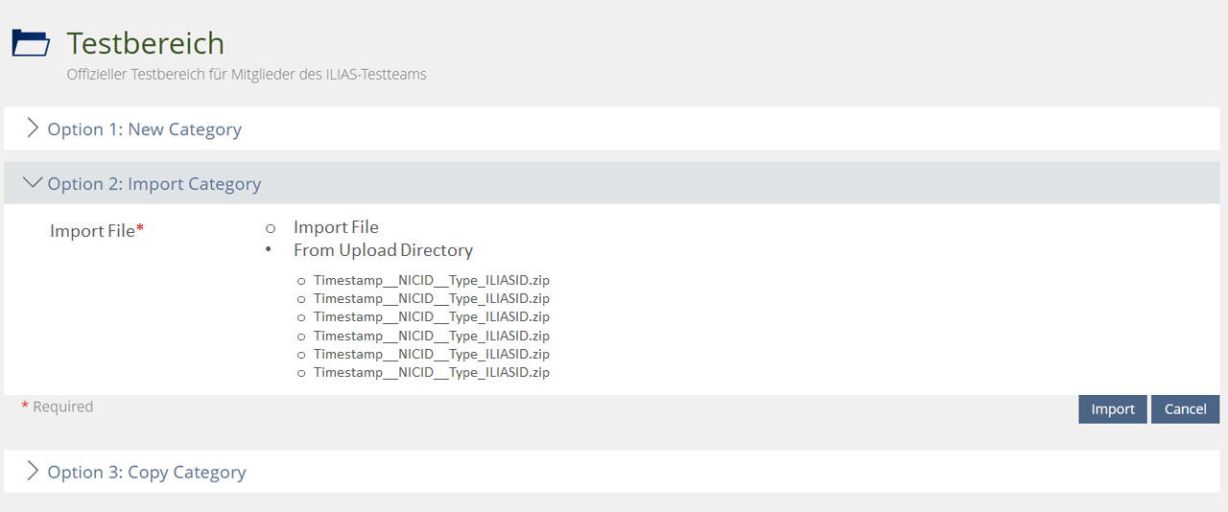
Task: Click the 'Testbereich' page title
Action: point(145,43)
